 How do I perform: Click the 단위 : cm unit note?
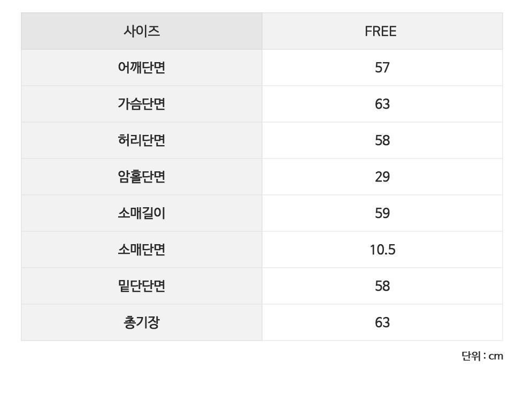[482, 356]
